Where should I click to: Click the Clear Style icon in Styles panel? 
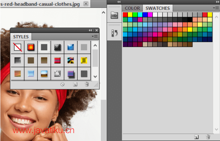62,85
